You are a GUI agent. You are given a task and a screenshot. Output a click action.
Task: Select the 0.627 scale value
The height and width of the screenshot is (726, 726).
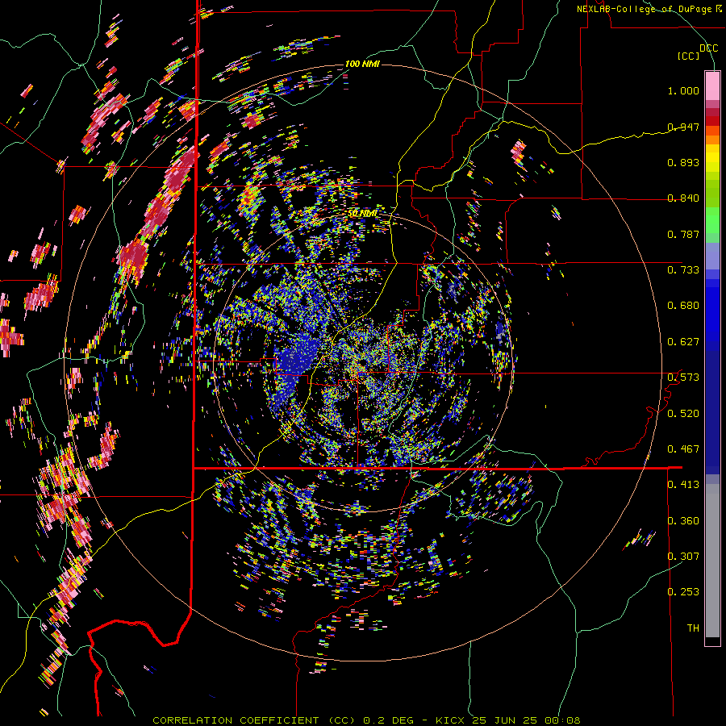[x=683, y=341]
